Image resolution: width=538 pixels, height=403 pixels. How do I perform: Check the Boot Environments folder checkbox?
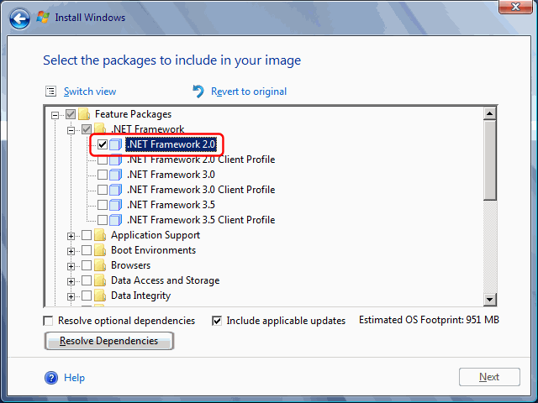(87, 250)
